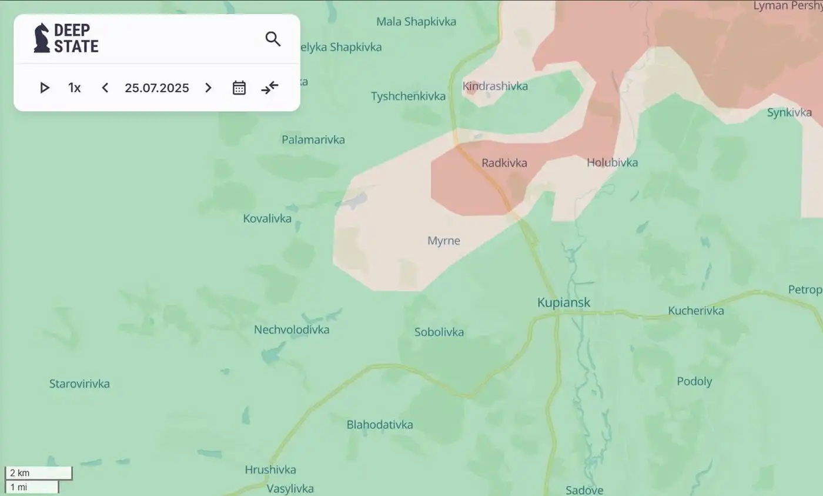This screenshot has width=823, height=496.
Task: Click the Kindrashivka label
Action: tap(495, 86)
